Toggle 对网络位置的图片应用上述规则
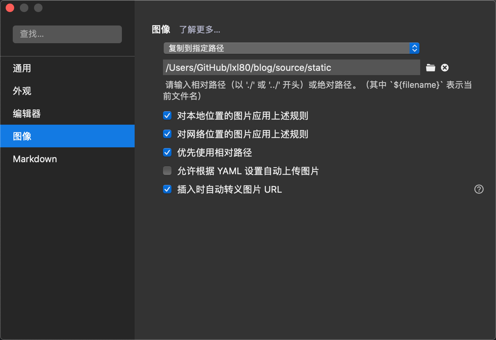 pyautogui.click(x=167, y=134)
